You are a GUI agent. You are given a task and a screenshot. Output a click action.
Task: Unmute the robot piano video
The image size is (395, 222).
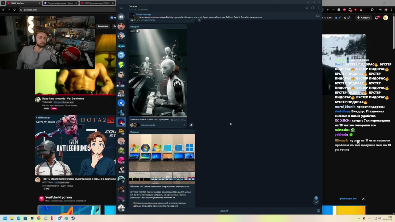click(137, 31)
